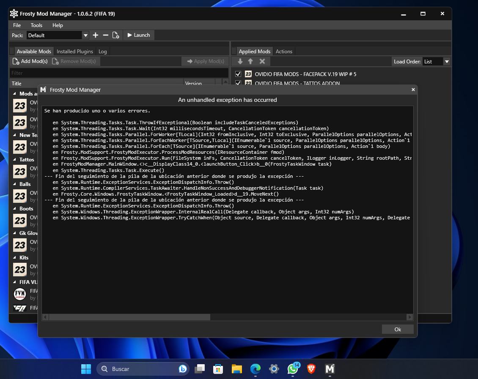
Task: Remove applied mod using the X icon
Action: point(262,62)
